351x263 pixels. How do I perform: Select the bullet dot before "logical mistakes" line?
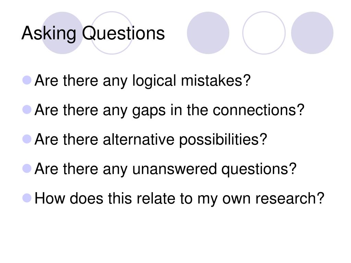click(27, 80)
